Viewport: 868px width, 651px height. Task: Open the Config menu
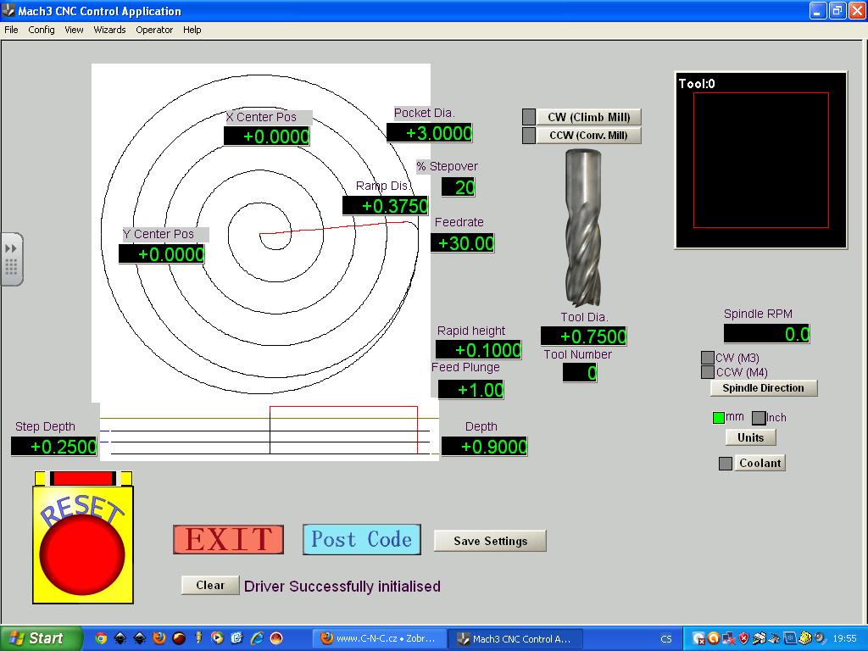(42, 30)
